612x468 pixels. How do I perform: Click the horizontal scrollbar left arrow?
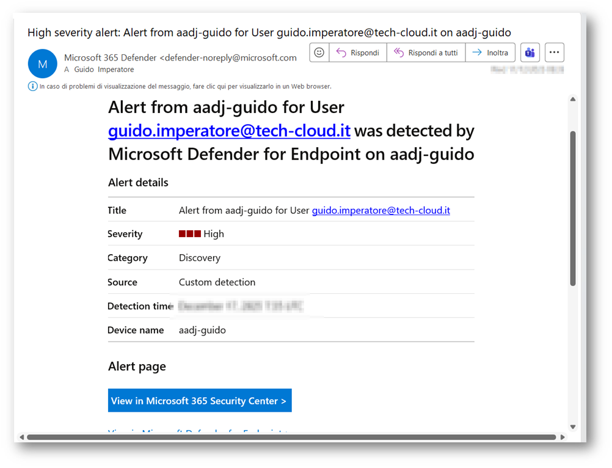22,437
